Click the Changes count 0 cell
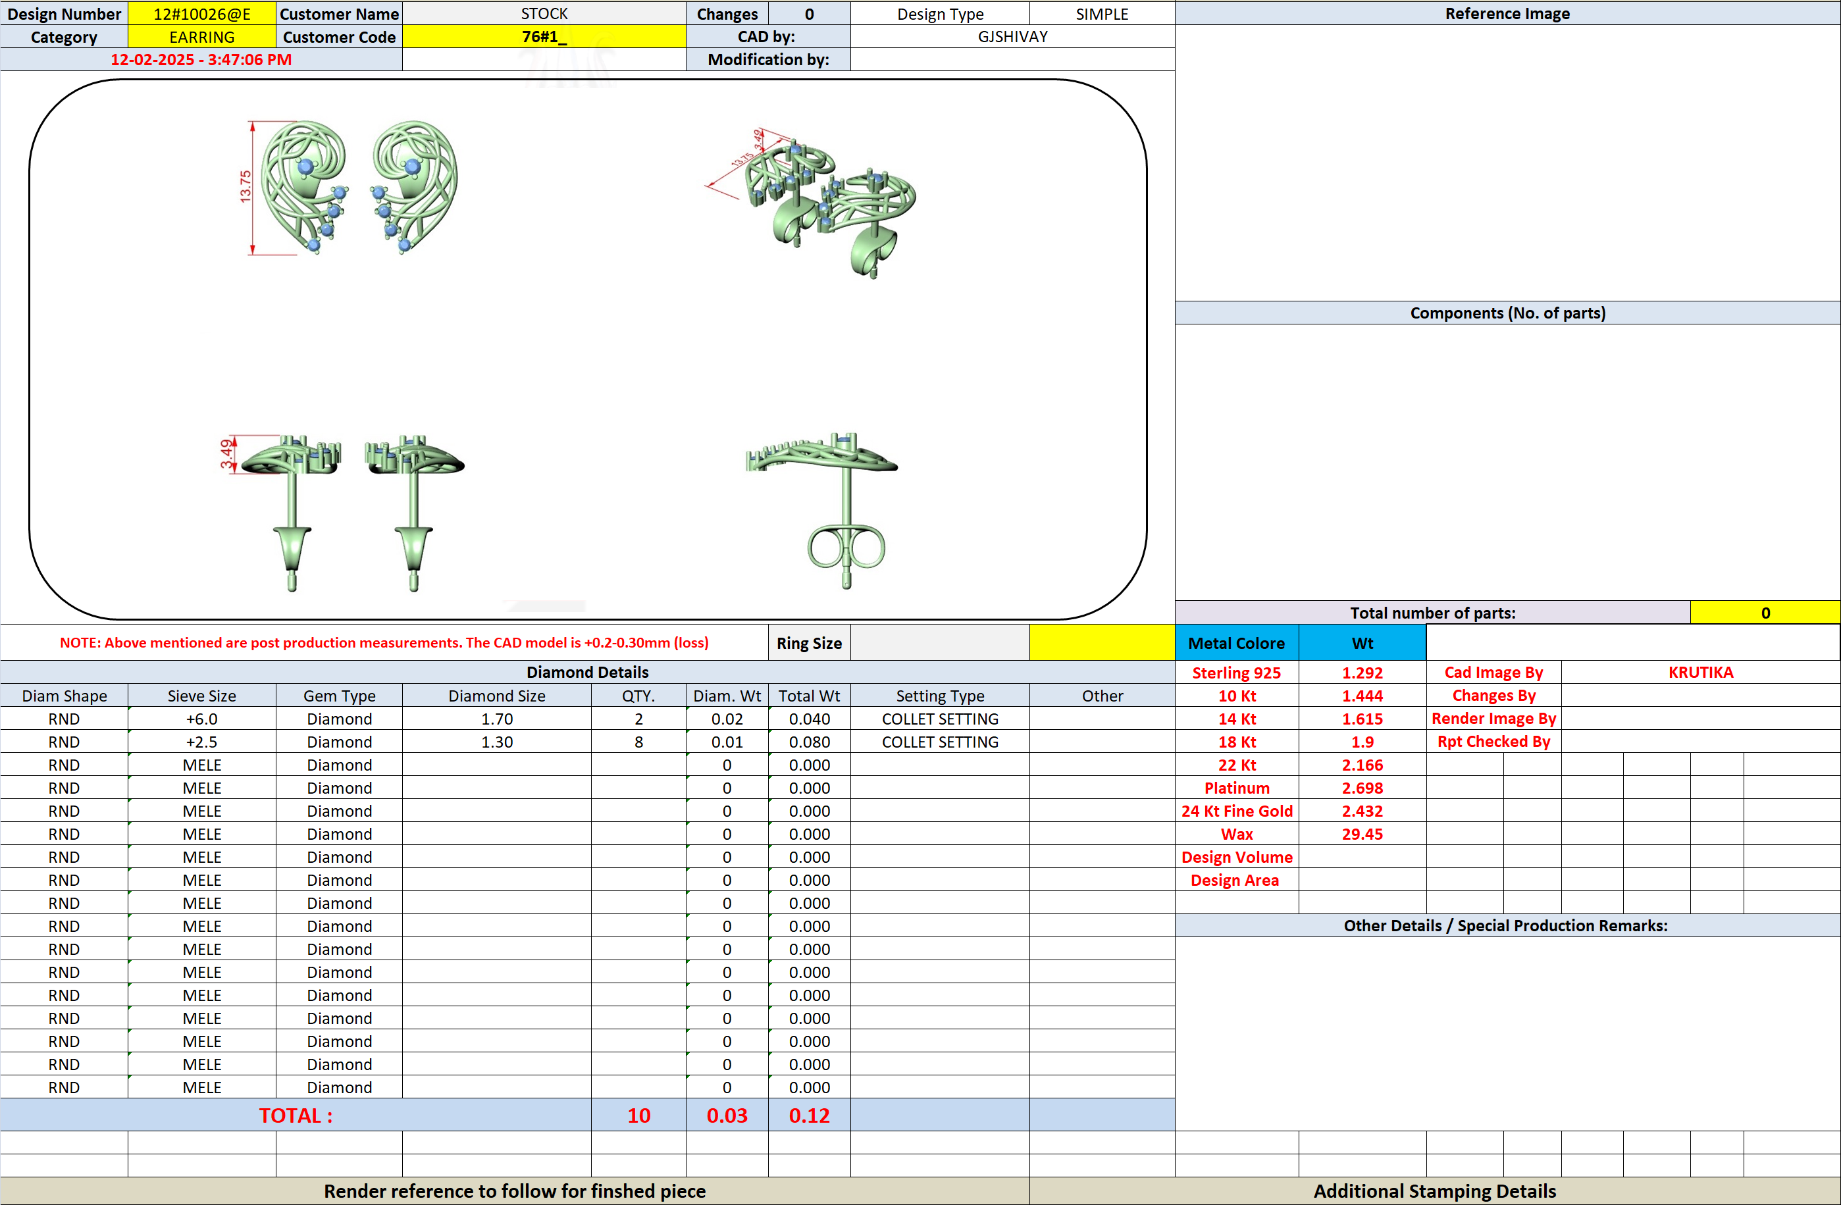The image size is (1841, 1205). click(x=809, y=14)
